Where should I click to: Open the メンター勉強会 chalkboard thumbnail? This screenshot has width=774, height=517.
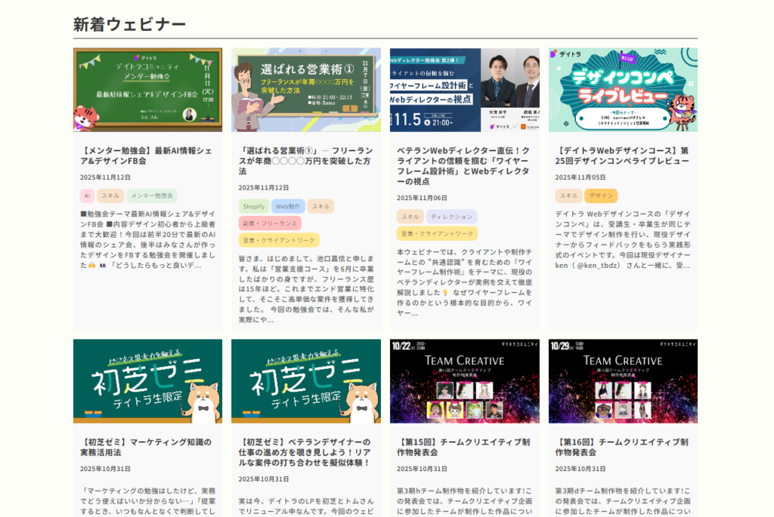pyautogui.click(x=147, y=90)
